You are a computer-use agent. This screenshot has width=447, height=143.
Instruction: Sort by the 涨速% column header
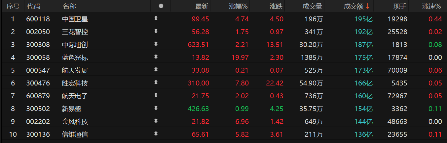coord(431,6)
